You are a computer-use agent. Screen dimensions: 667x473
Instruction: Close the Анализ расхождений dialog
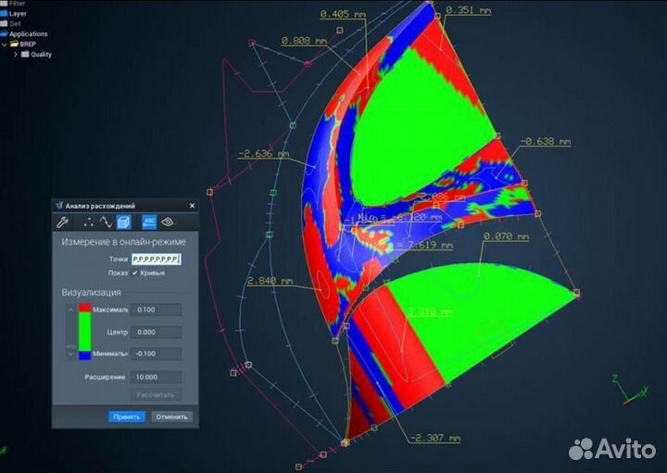[x=192, y=205]
